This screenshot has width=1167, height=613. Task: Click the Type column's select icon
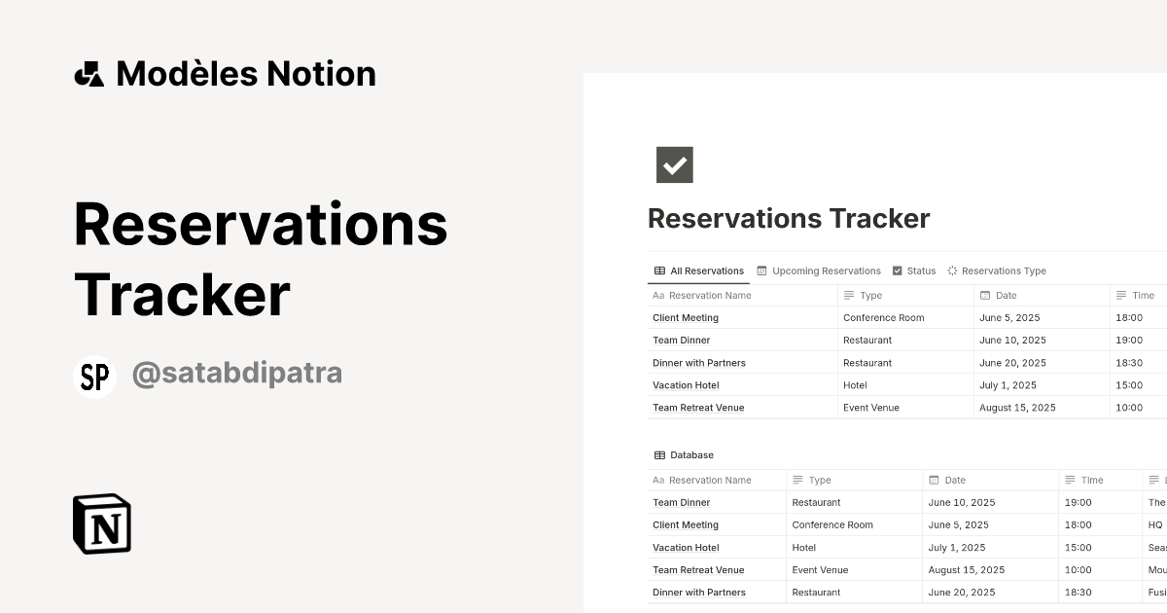click(848, 295)
